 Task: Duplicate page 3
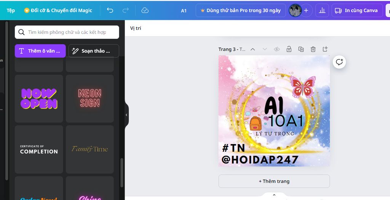(x=301, y=49)
